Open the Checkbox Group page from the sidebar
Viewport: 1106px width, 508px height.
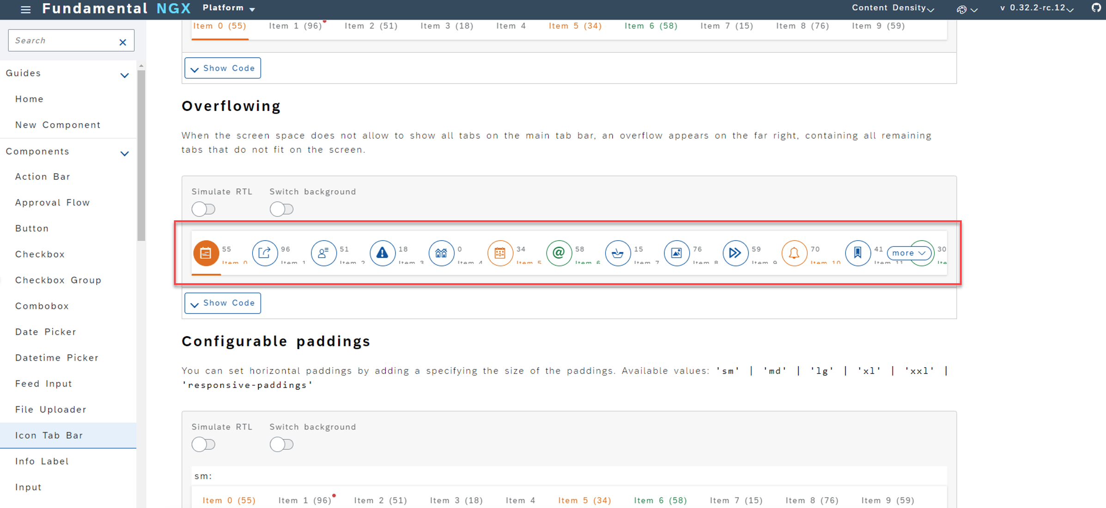click(x=58, y=280)
